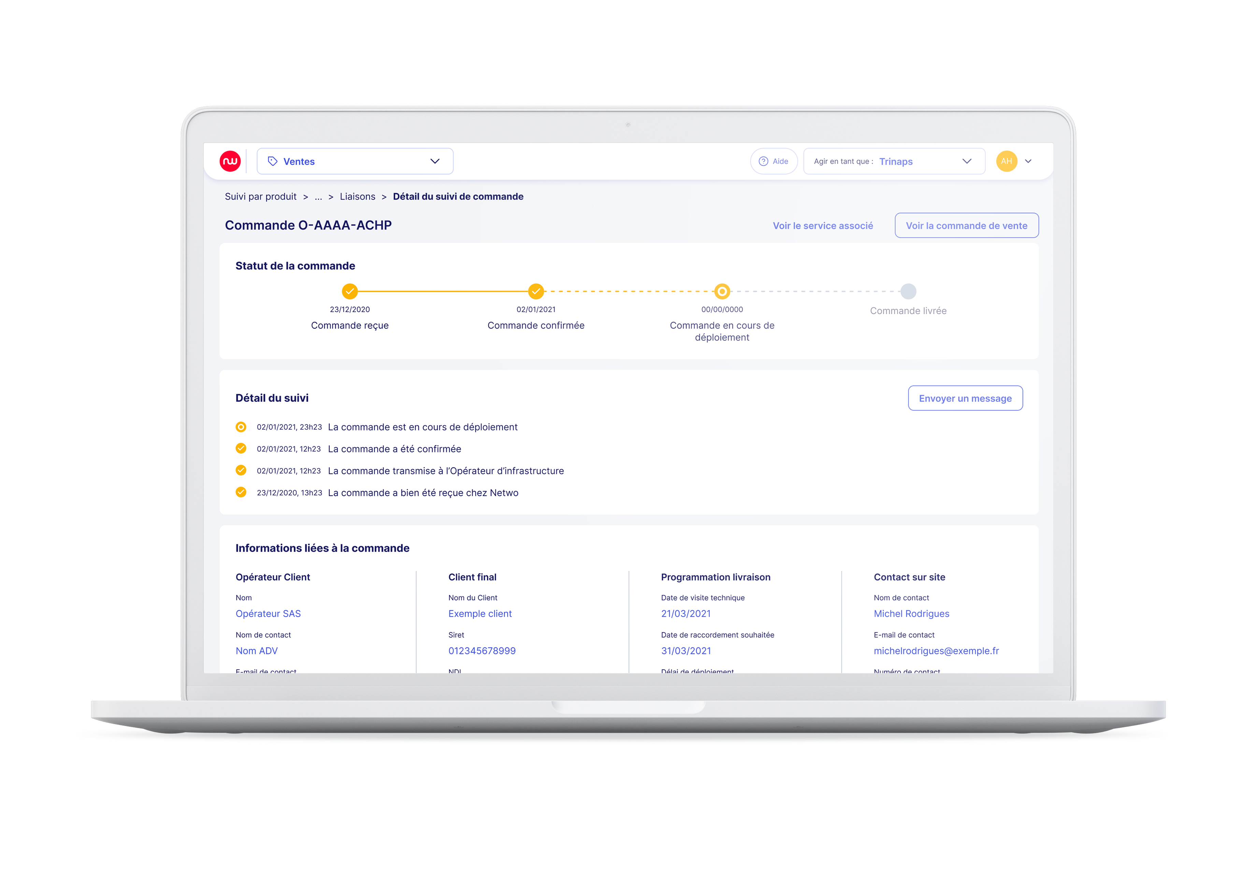This screenshot has width=1257, height=869.
Task: Click 'Voir le service associé' link
Action: point(823,226)
